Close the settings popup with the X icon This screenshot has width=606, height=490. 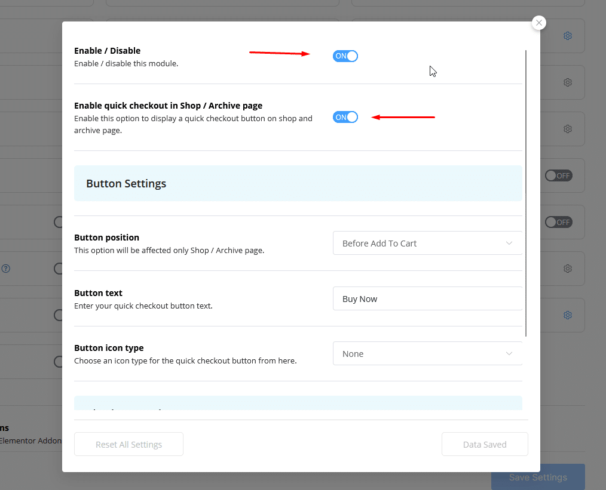coord(539,23)
